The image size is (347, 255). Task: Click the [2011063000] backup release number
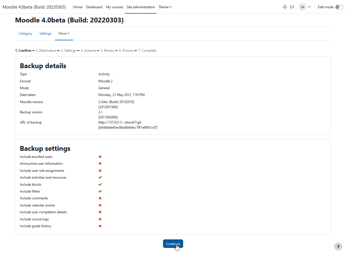tap(108, 117)
